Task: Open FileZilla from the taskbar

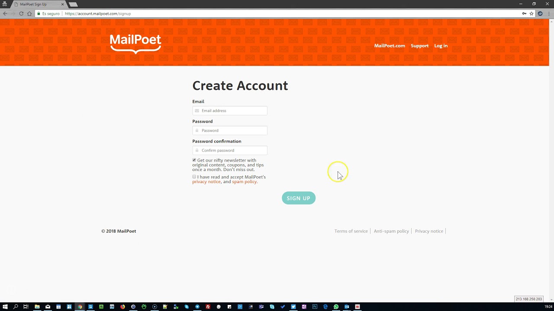Action: click(x=208, y=307)
